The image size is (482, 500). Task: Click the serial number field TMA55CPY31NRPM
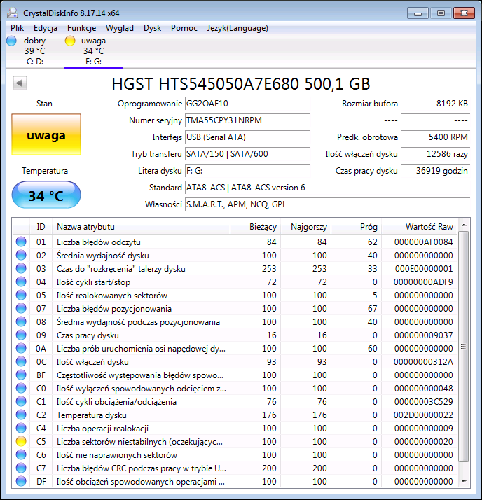pyautogui.click(x=247, y=120)
